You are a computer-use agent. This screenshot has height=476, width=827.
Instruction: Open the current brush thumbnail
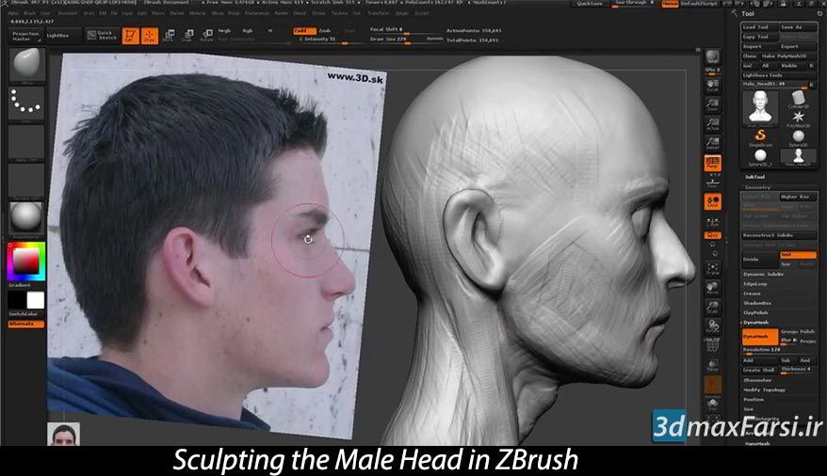(26, 65)
